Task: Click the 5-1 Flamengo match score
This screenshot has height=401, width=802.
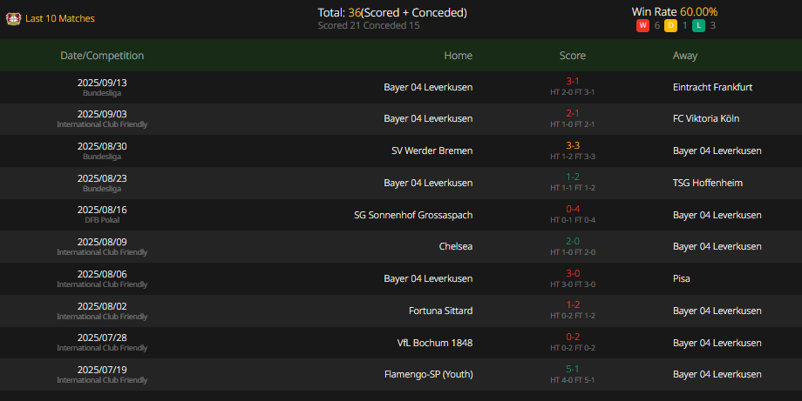Action: click(x=572, y=370)
